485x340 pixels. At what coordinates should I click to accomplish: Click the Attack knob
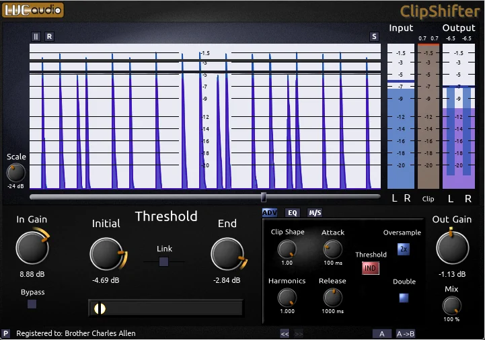click(333, 249)
